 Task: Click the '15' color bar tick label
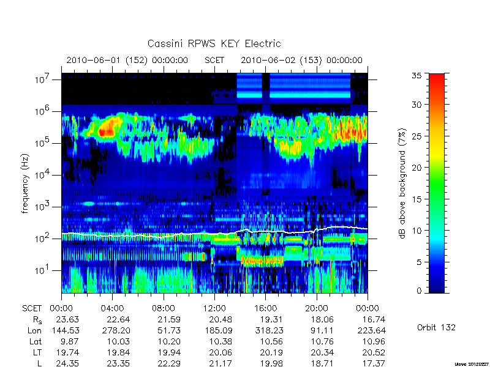coord(417,199)
